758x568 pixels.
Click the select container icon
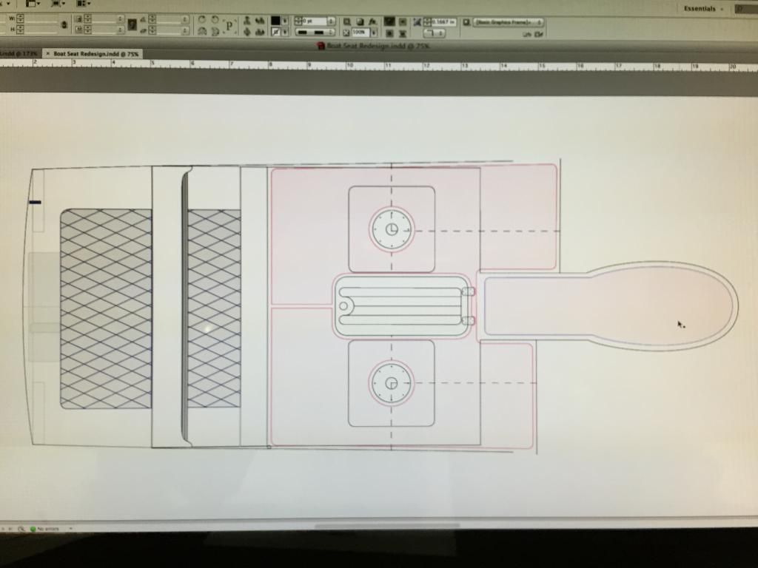click(247, 20)
